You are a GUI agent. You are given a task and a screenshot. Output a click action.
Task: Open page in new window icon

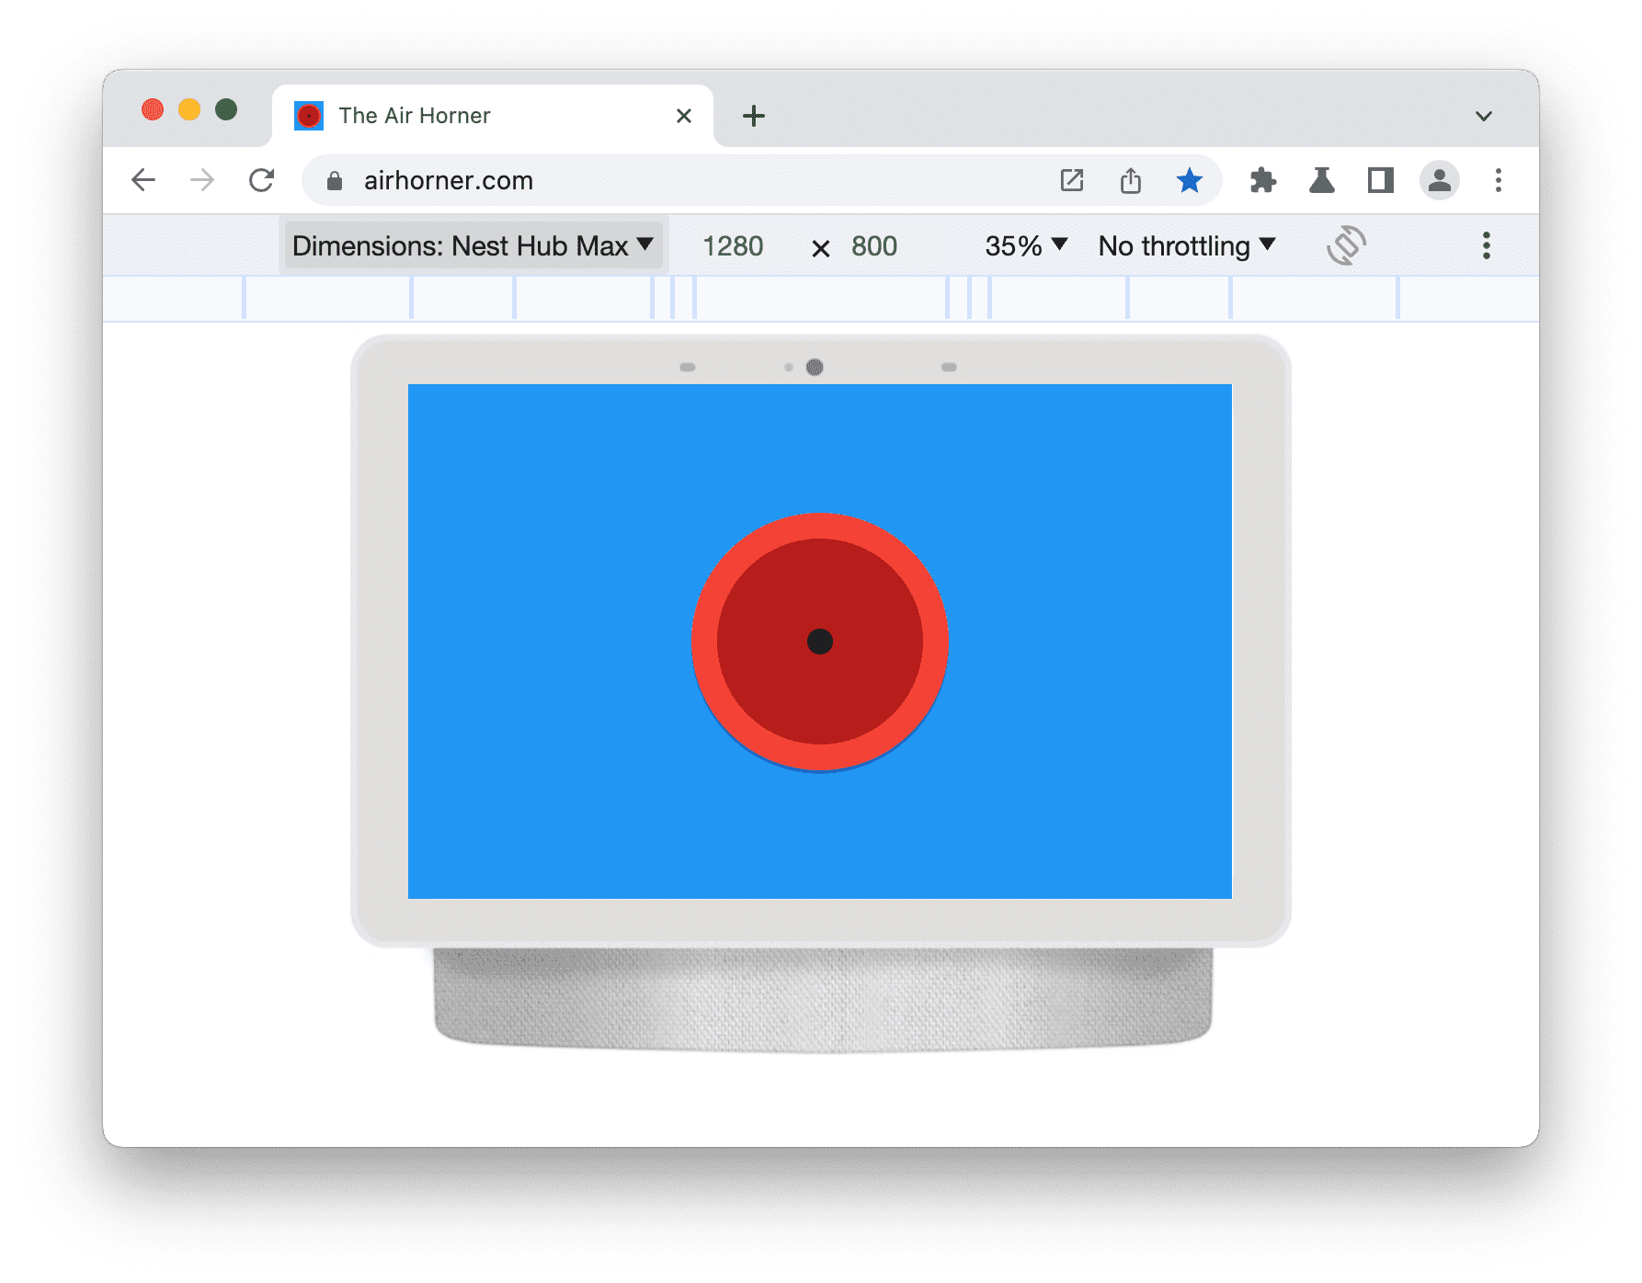pyautogui.click(x=1072, y=180)
